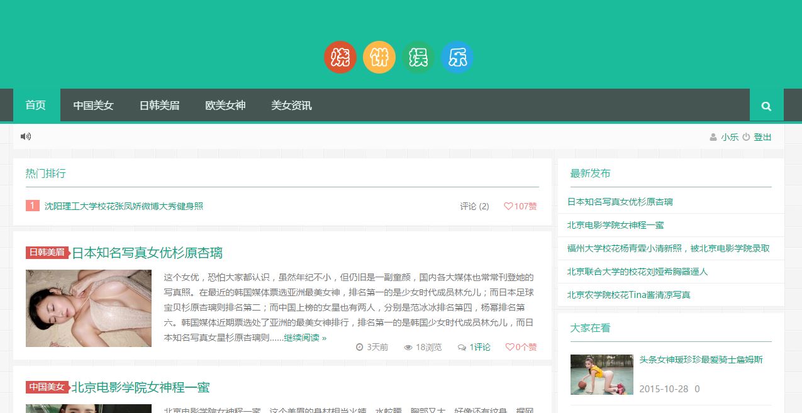Click the 继续阅读 » link

[x=305, y=338]
